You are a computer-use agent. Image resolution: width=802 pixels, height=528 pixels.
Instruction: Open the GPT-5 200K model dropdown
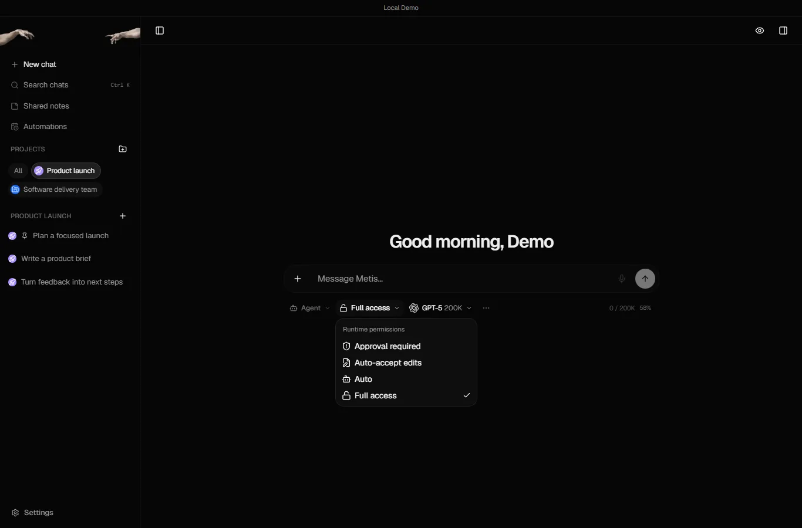coord(440,308)
